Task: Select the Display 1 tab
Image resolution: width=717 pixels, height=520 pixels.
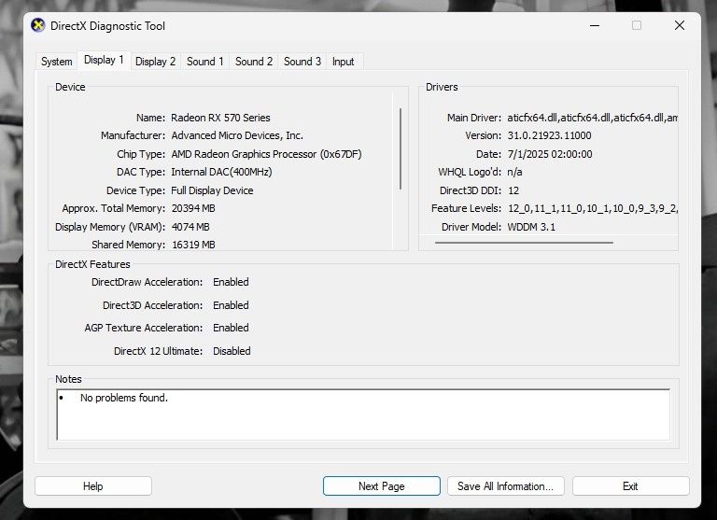Action: point(104,60)
